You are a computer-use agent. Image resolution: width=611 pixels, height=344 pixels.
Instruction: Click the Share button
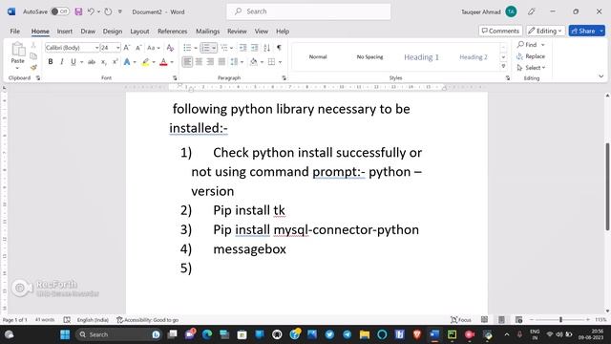[x=583, y=31]
